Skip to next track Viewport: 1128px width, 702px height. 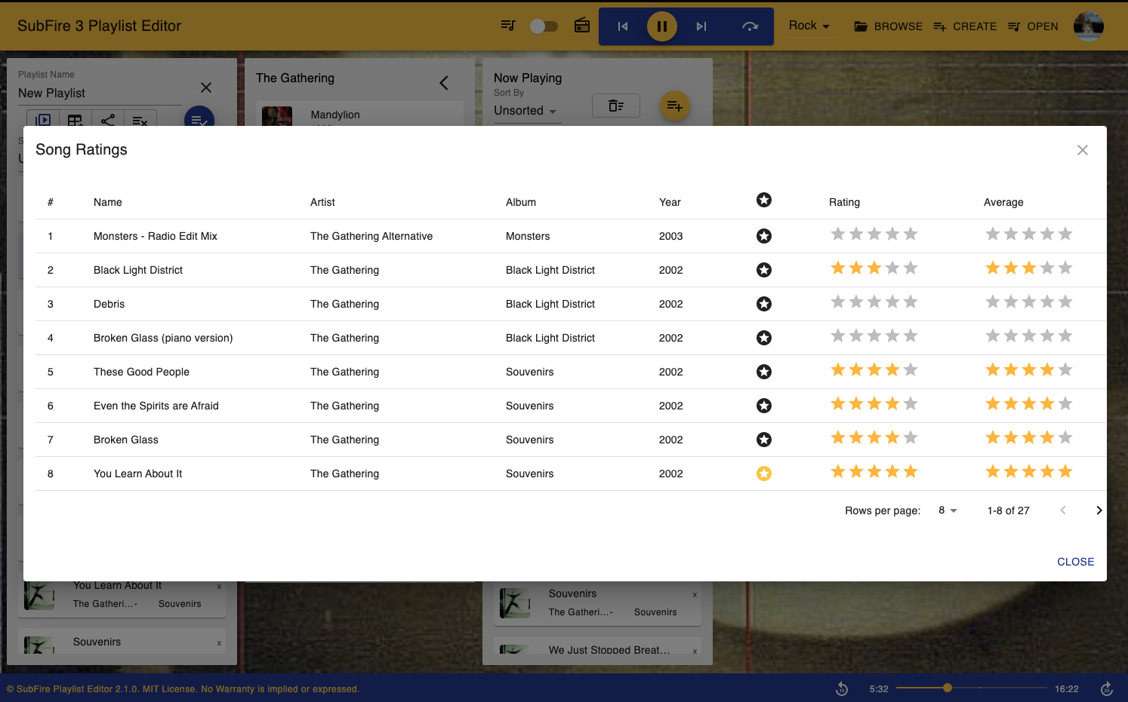701,26
